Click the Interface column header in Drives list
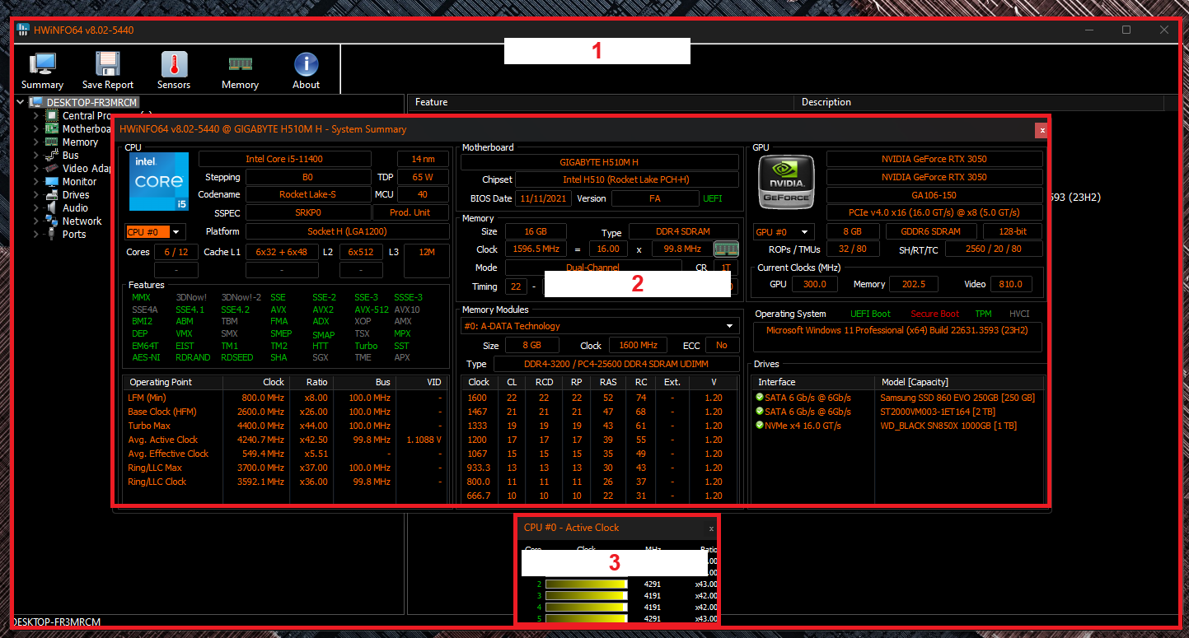 (813, 382)
